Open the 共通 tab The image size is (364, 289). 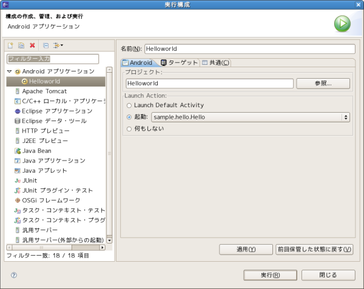pos(215,62)
